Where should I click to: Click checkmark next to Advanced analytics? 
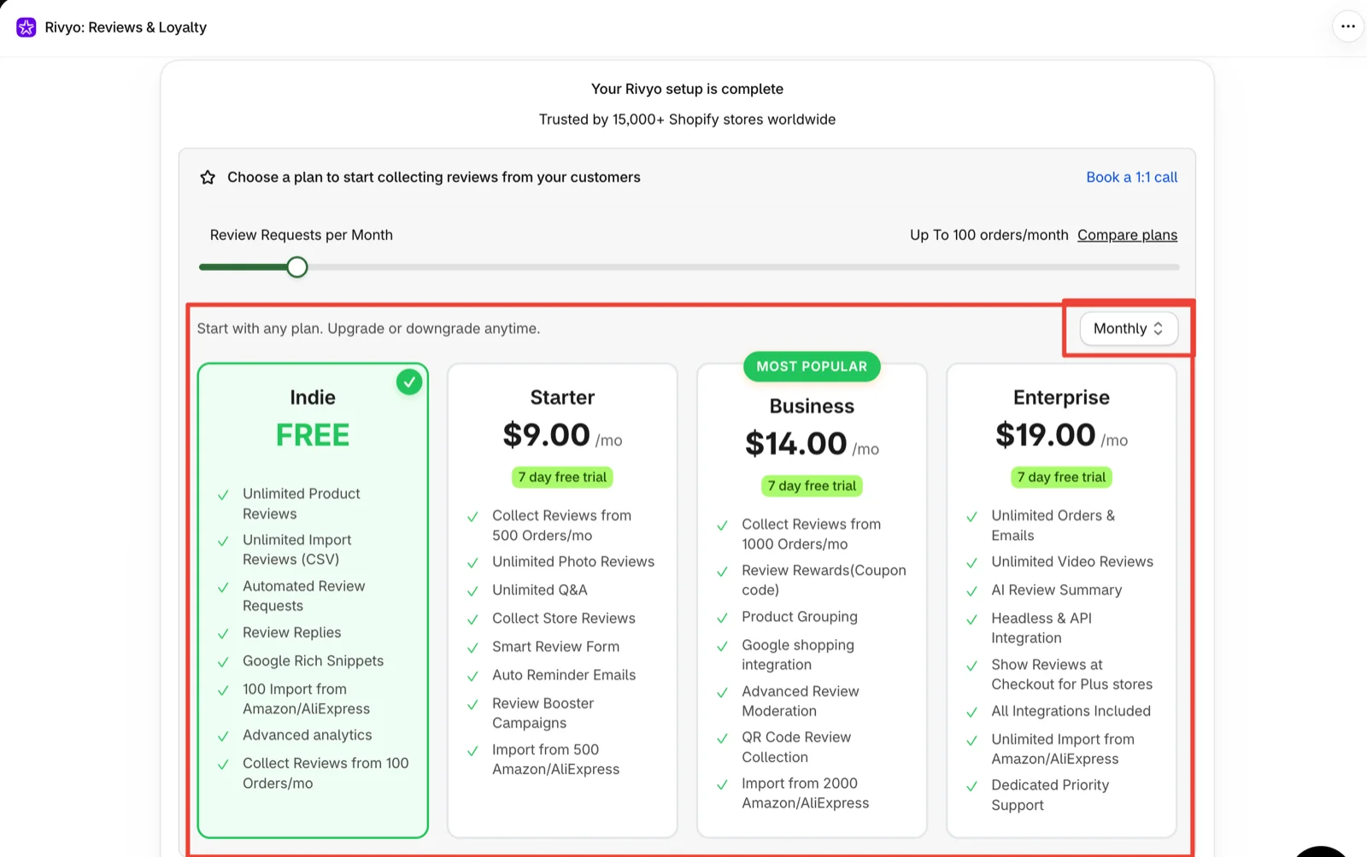[223, 737]
